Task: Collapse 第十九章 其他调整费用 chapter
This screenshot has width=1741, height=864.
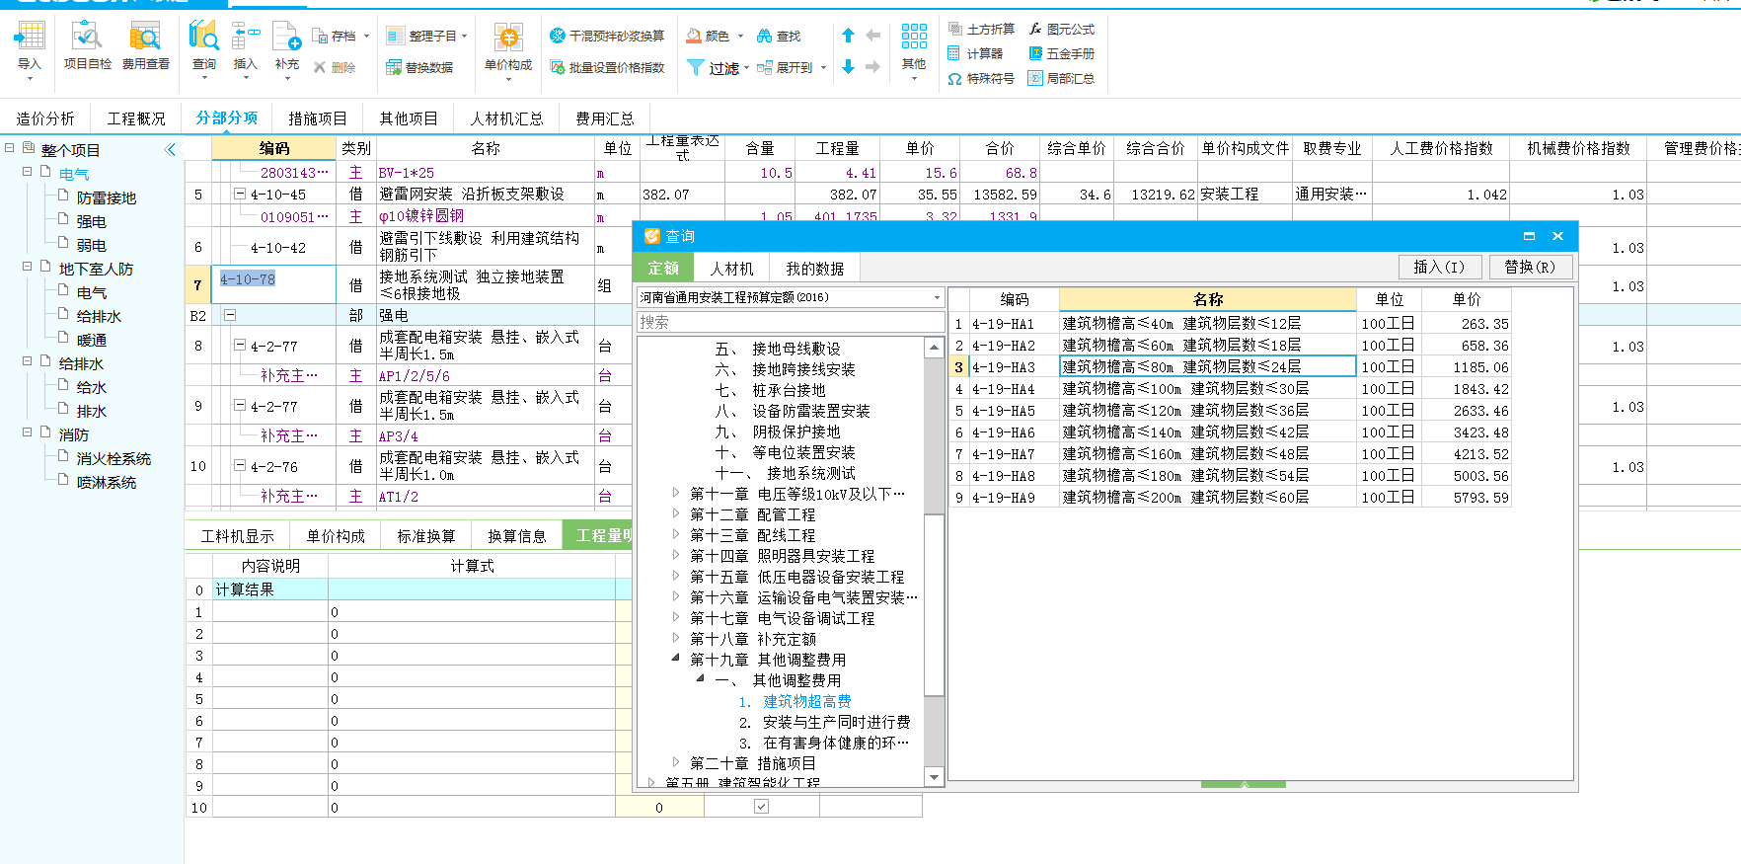Action: pyautogui.click(x=676, y=659)
